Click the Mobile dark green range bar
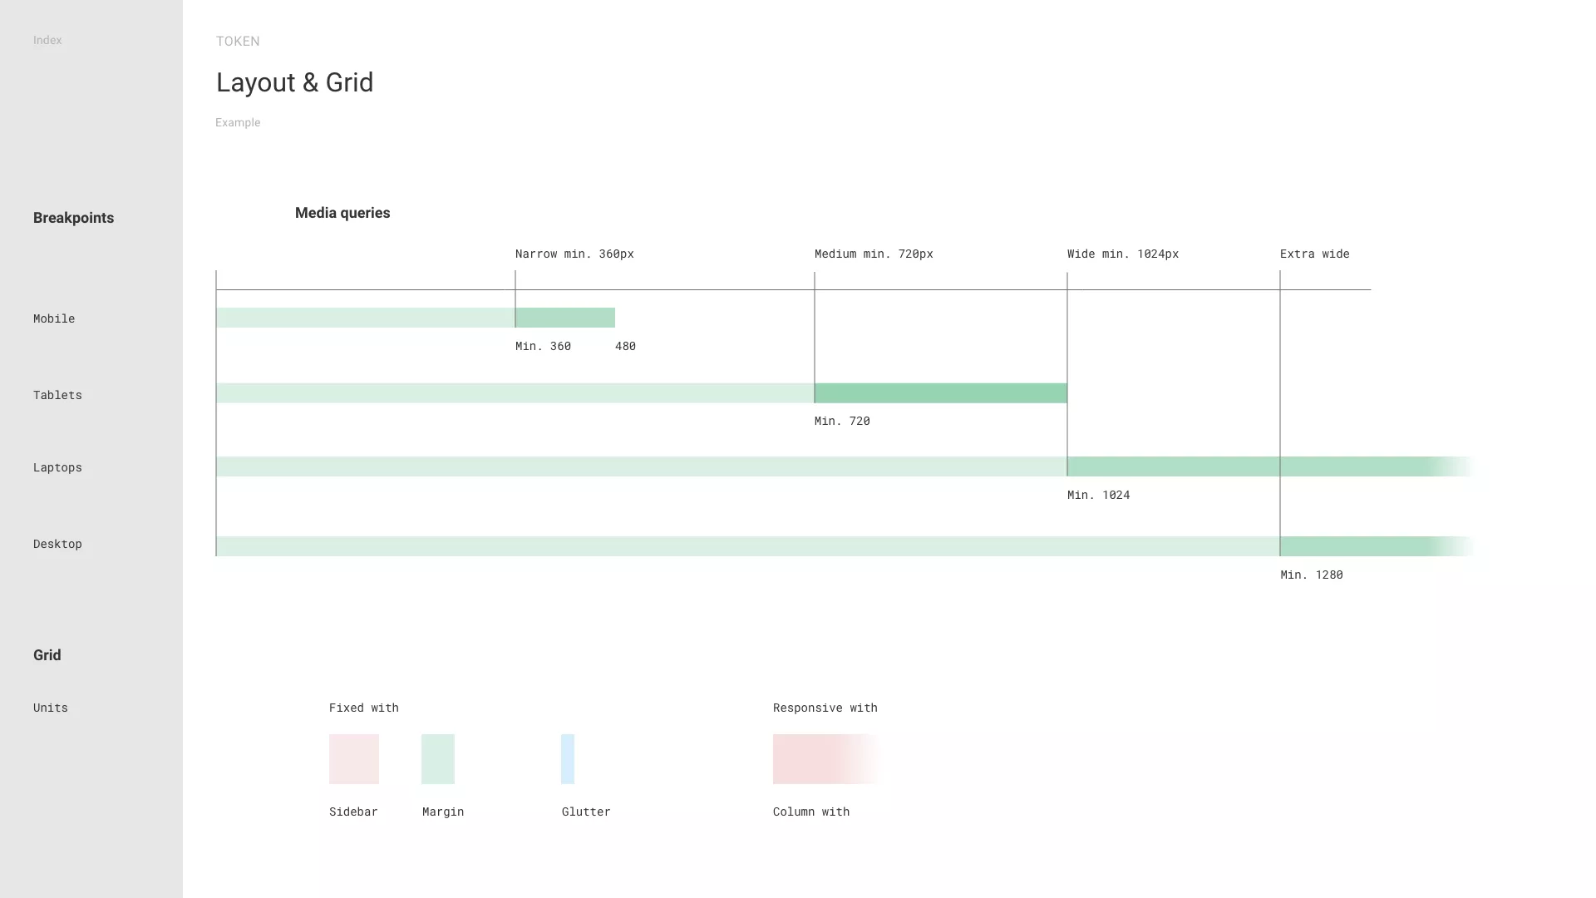This screenshot has height=898, width=1596. (565, 318)
